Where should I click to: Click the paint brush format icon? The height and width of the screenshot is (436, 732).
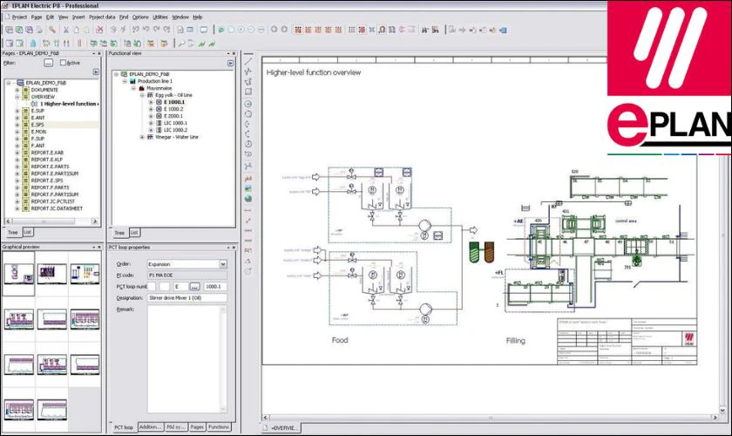click(52, 30)
